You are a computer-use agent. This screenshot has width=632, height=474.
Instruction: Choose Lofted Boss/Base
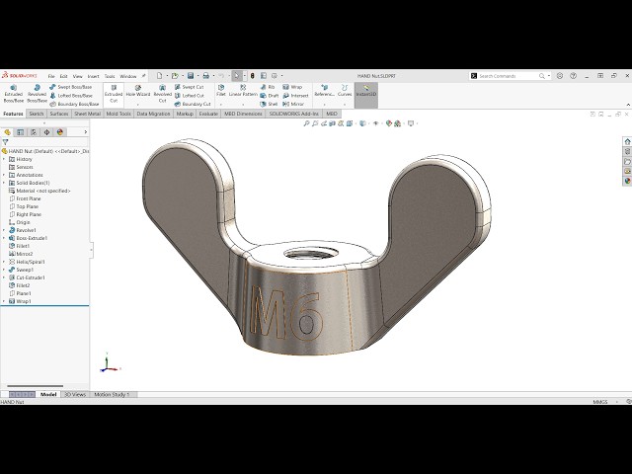pos(71,96)
